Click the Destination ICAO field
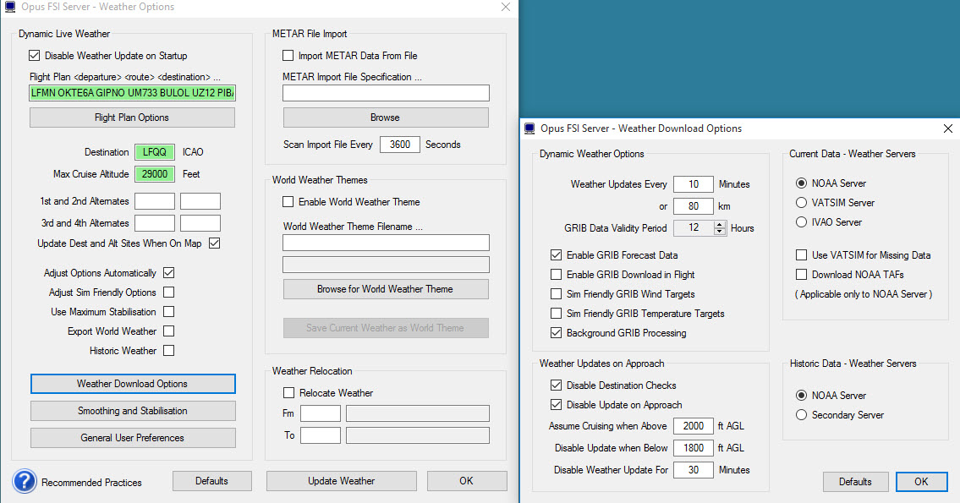 point(155,152)
